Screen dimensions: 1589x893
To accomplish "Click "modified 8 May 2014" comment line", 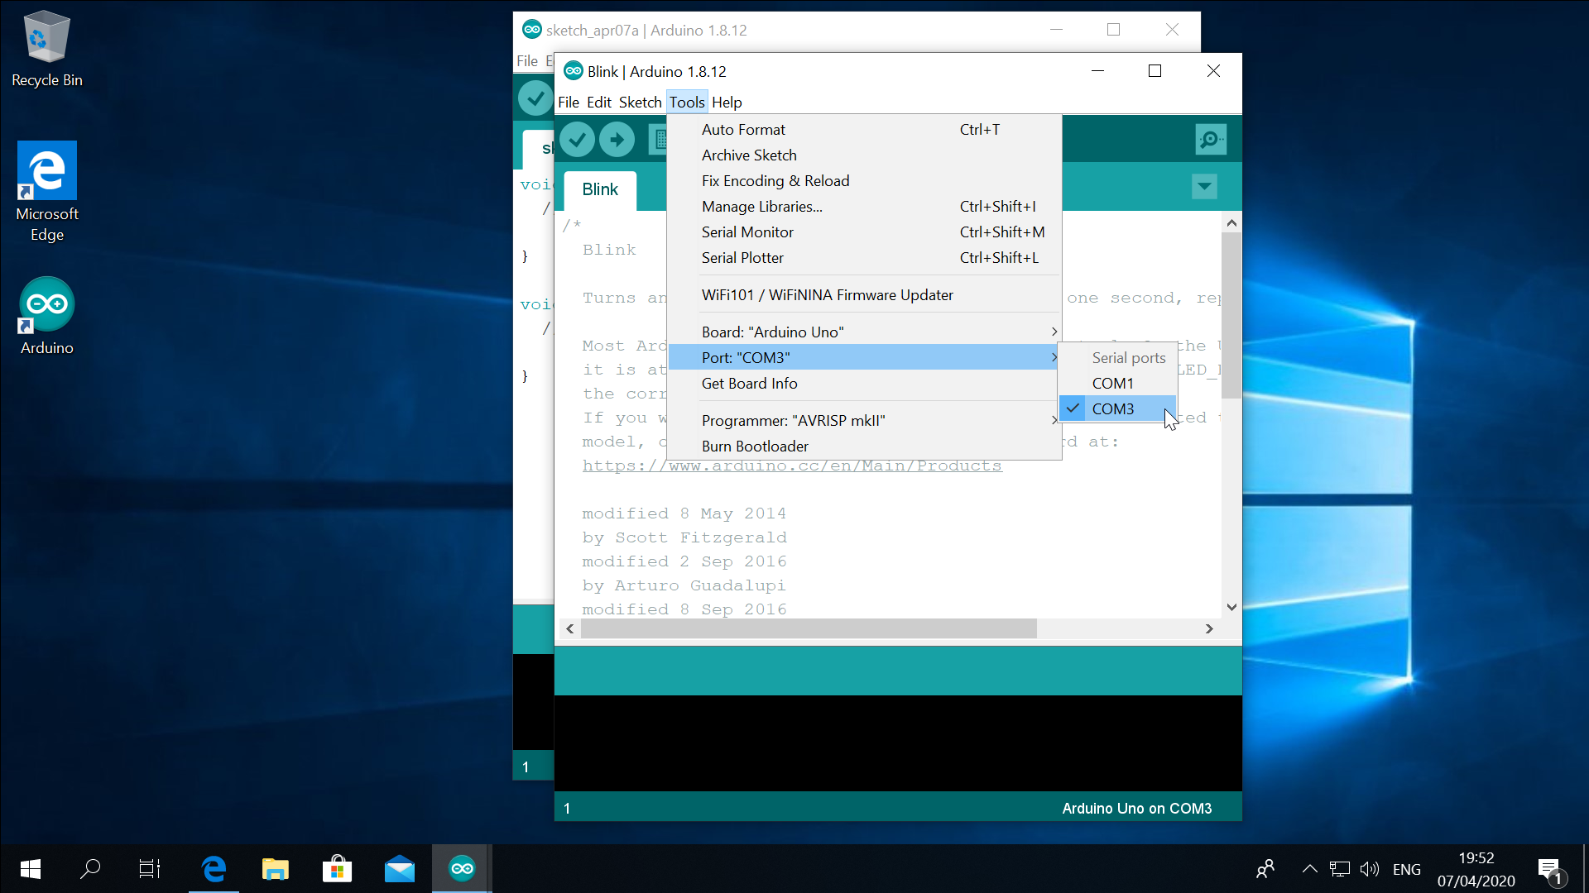I will (684, 513).
